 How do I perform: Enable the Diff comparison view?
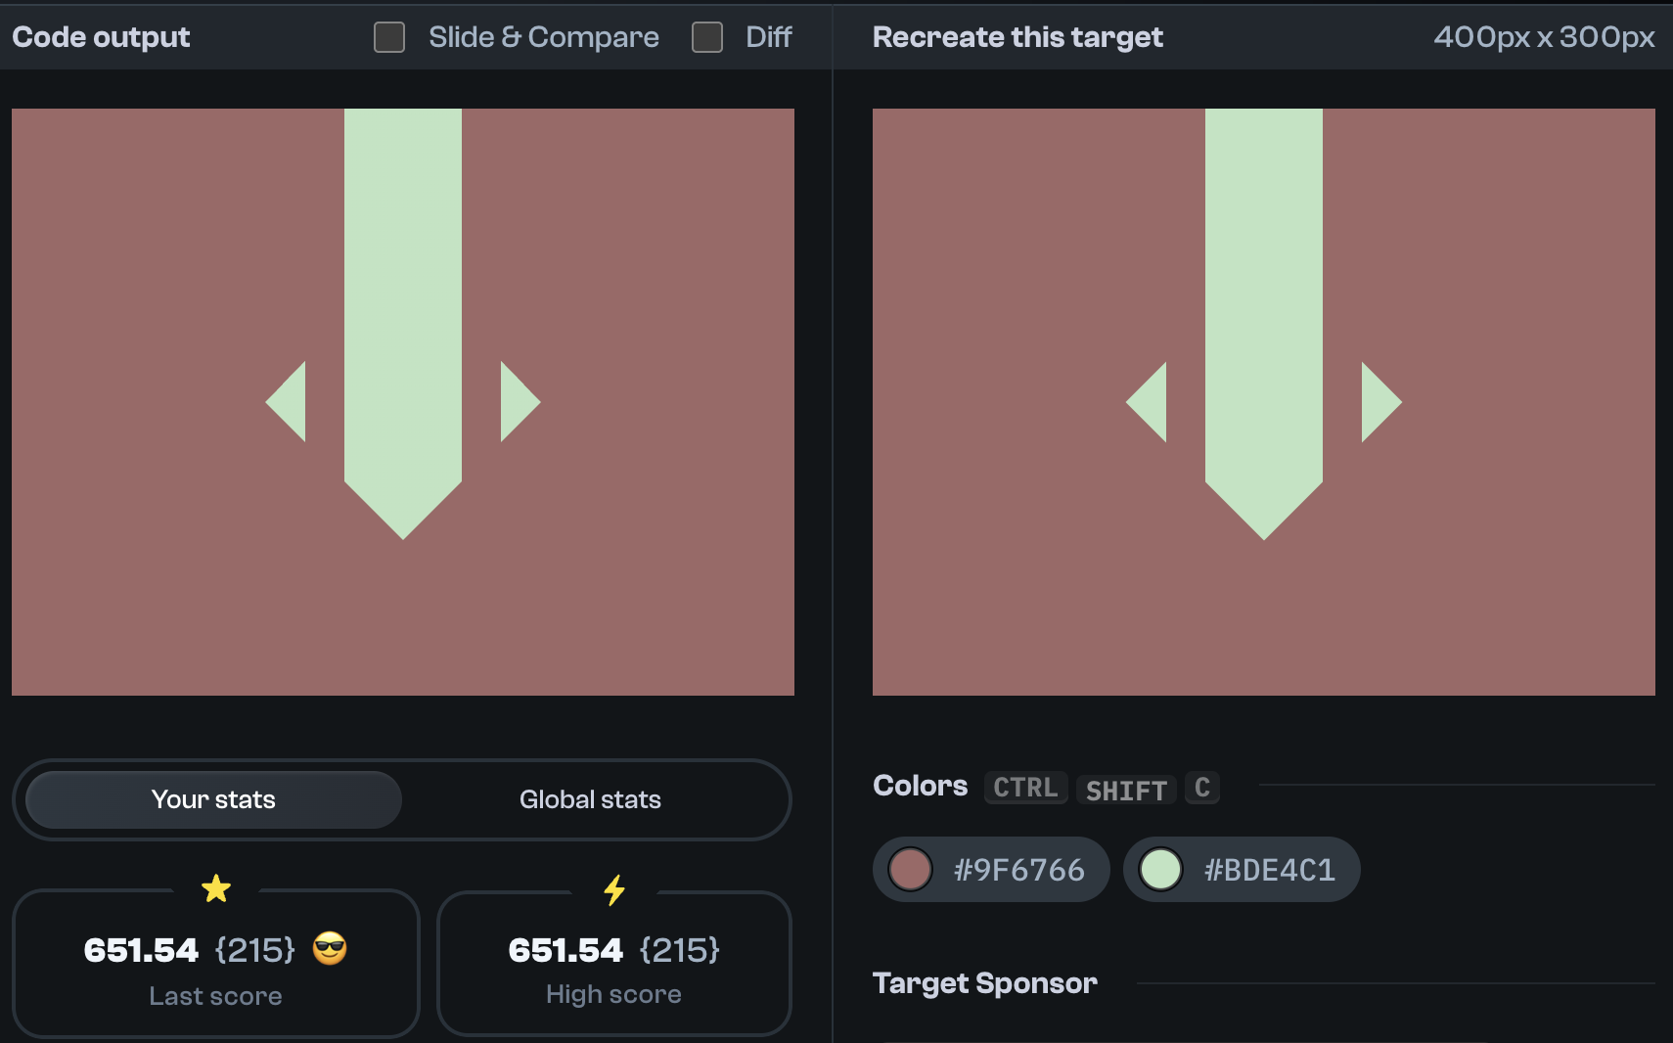(x=707, y=36)
